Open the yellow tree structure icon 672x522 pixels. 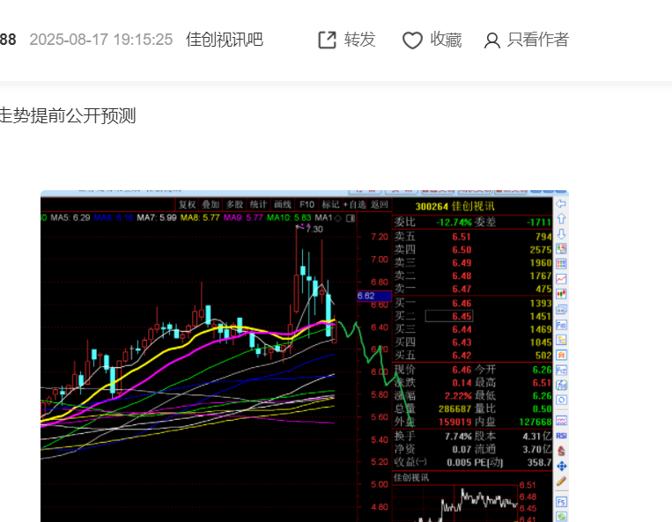(x=561, y=340)
